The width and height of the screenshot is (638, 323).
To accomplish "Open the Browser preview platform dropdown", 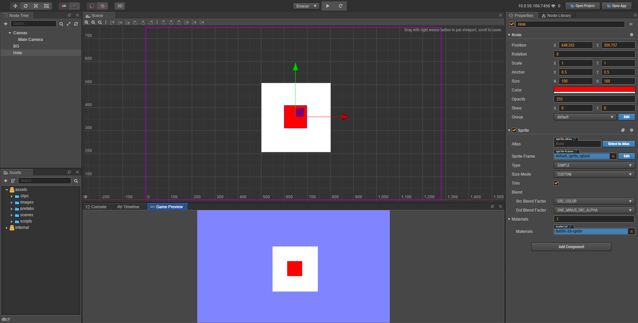I will [x=306, y=6].
